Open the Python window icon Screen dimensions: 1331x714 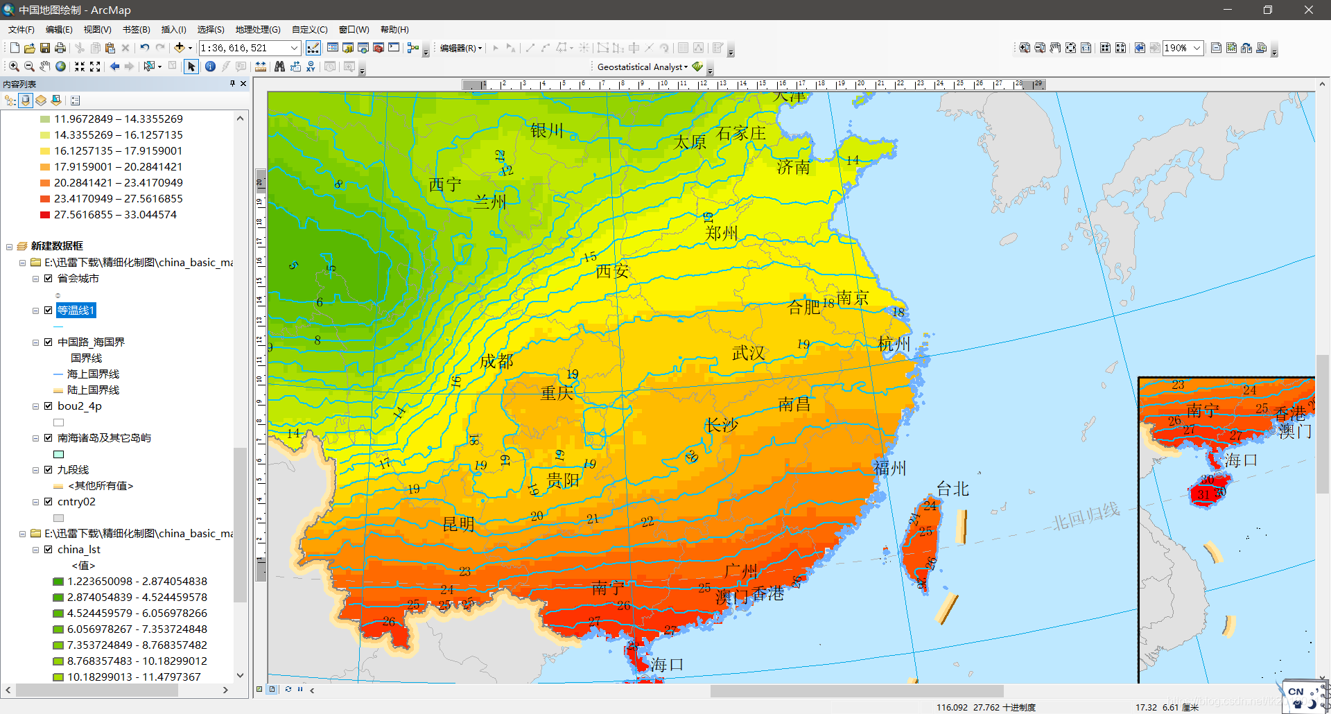click(x=394, y=48)
